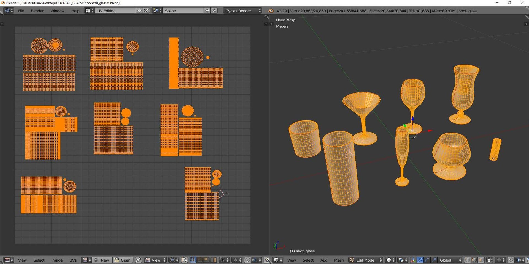Toggle UV sync selection icon
The width and height of the screenshot is (529, 264).
click(184, 260)
